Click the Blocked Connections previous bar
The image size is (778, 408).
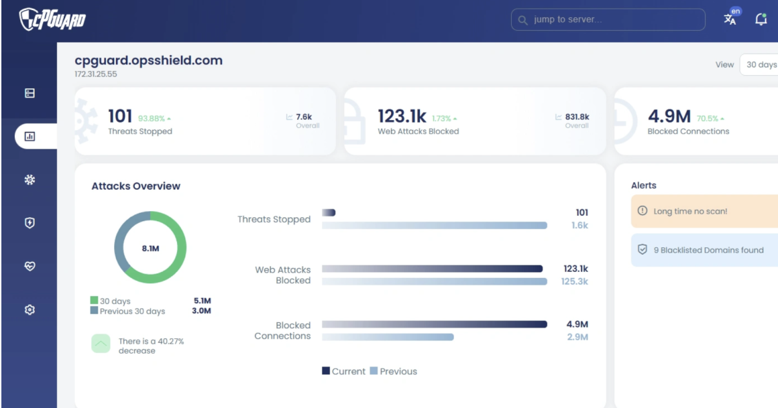(388, 337)
